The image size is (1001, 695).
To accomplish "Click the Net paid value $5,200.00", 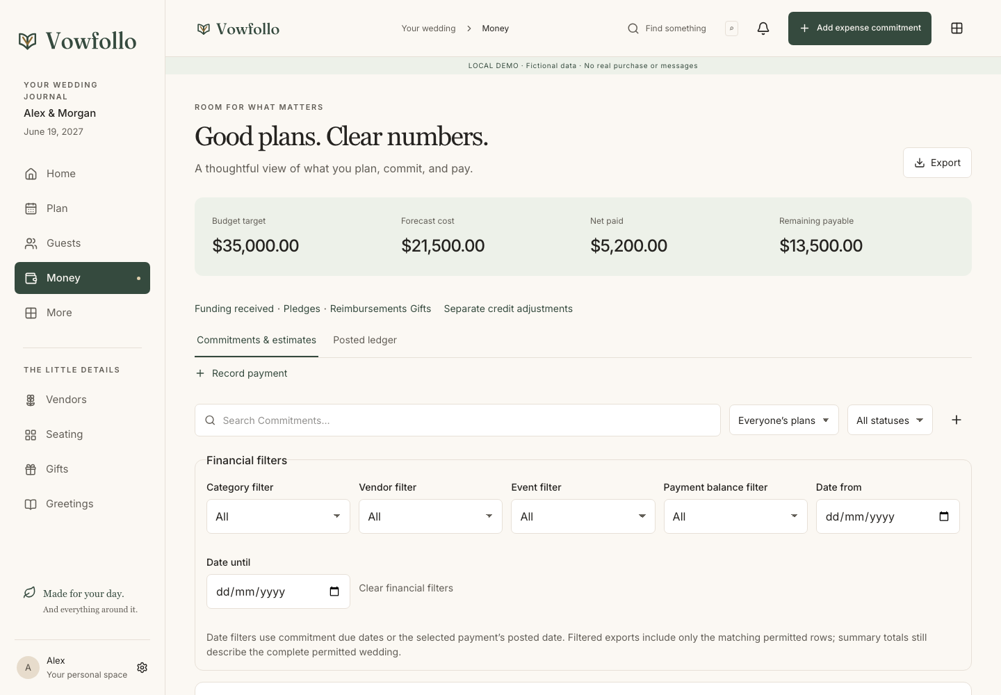I will (628, 245).
